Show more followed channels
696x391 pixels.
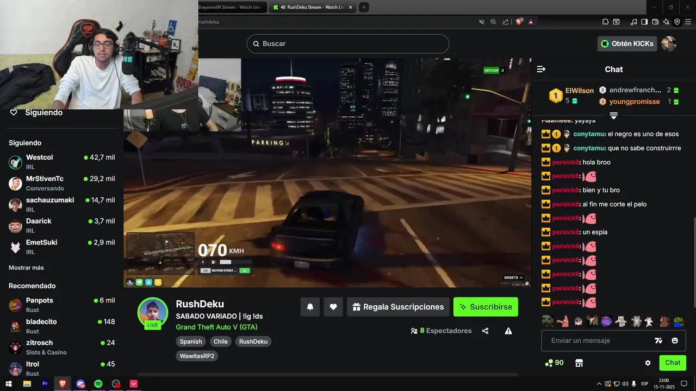pyautogui.click(x=26, y=268)
